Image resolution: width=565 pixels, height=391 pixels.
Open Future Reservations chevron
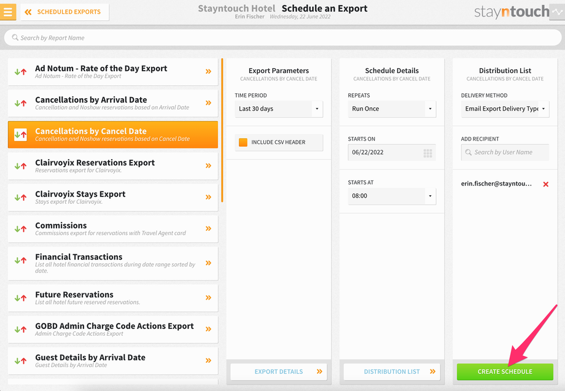point(208,297)
